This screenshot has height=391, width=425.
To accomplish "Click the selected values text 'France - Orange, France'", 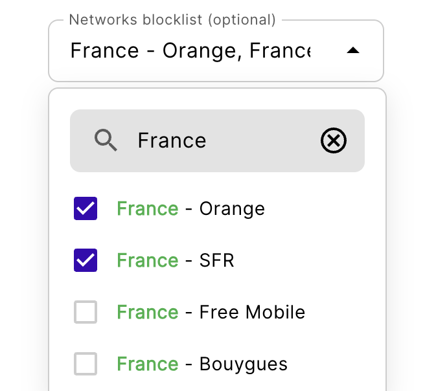I will click(190, 50).
